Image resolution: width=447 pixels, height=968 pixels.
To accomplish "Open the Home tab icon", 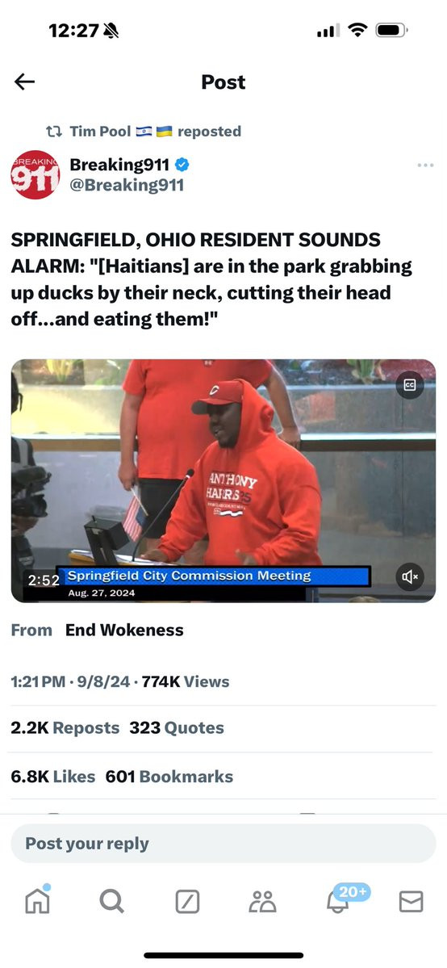I will 37,901.
